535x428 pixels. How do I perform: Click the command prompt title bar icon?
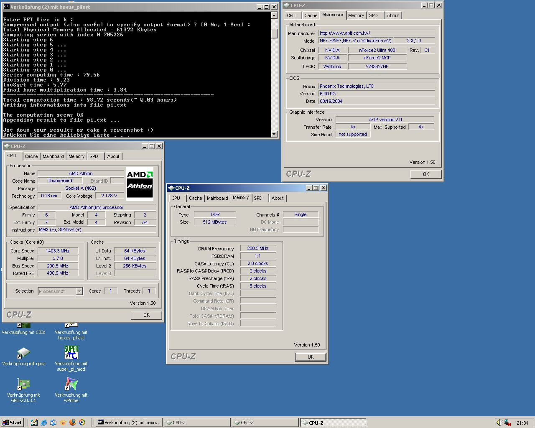(6, 7)
